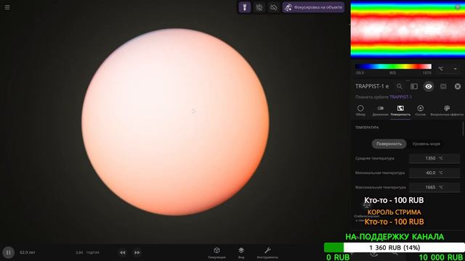
Task: Click the panel layout icon in header
Action: coord(414,86)
